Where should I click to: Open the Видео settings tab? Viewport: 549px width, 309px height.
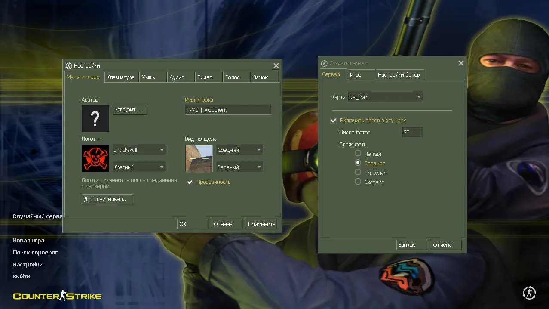209,77
